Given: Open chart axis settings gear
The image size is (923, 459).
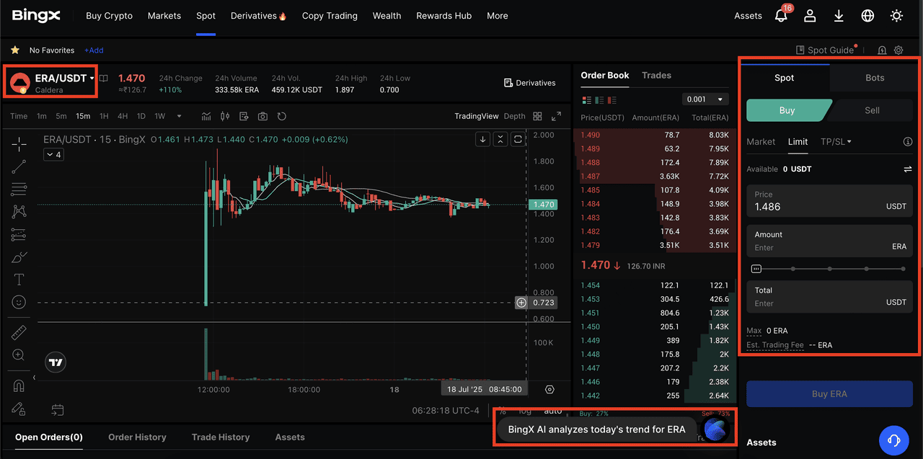Looking at the screenshot, I should coord(550,389).
